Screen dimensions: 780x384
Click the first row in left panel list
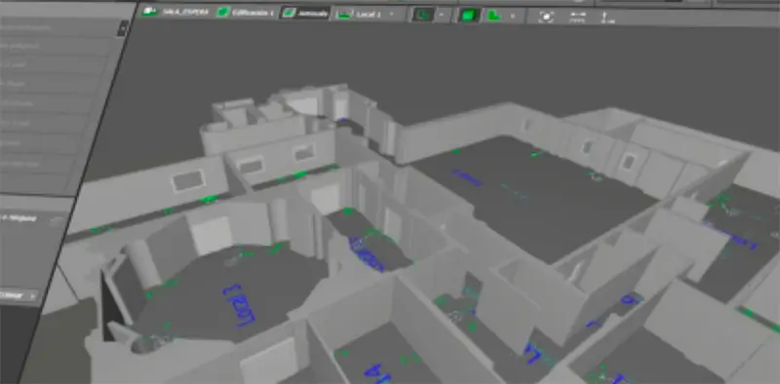(57, 27)
